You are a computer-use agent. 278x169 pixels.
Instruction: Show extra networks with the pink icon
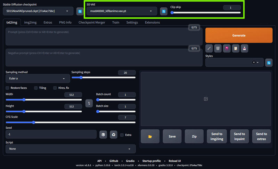pyautogui.click(x=227, y=48)
